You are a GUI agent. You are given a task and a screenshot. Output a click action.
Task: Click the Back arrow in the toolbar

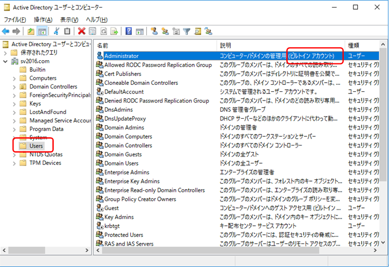coord(5,32)
